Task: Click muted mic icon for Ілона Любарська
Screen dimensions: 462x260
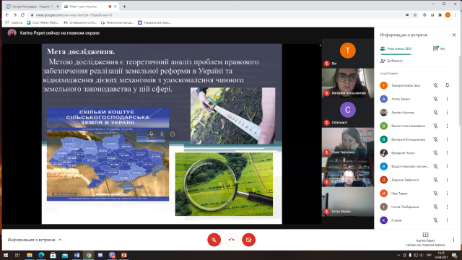Action: [435, 207]
